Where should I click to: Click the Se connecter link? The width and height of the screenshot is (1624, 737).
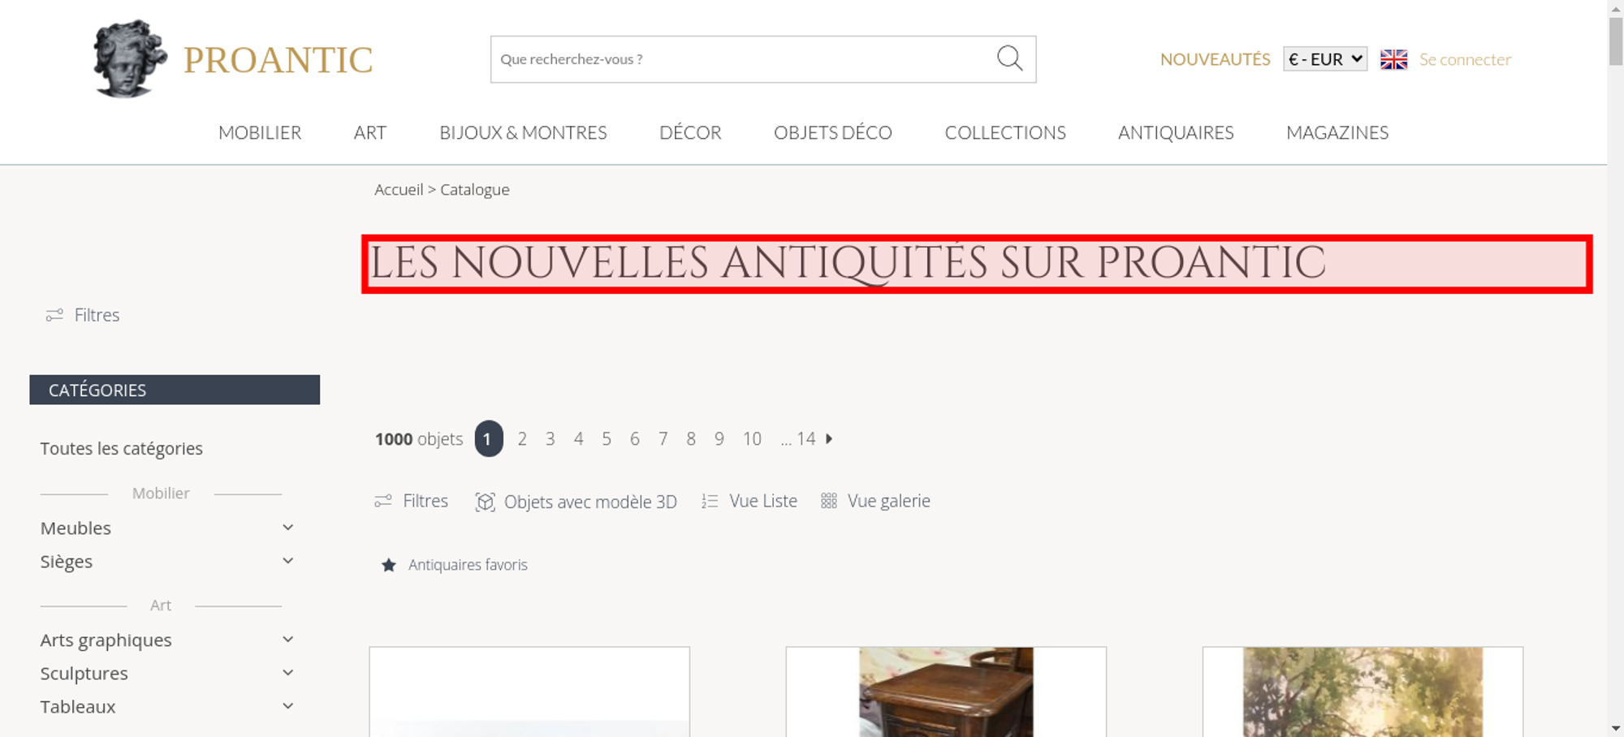point(1465,59)
